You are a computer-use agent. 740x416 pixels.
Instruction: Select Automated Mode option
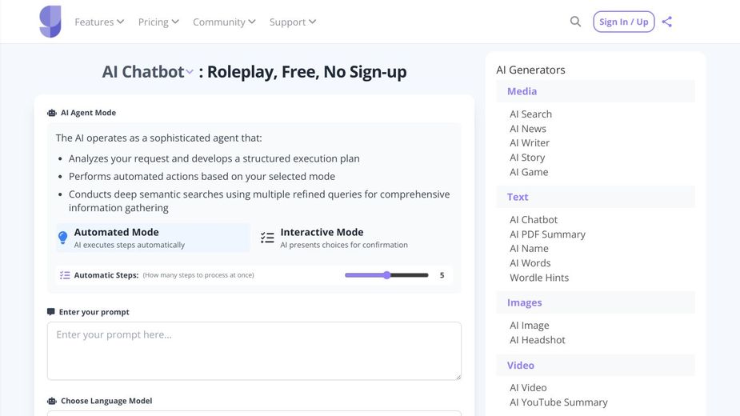(153, 238)
